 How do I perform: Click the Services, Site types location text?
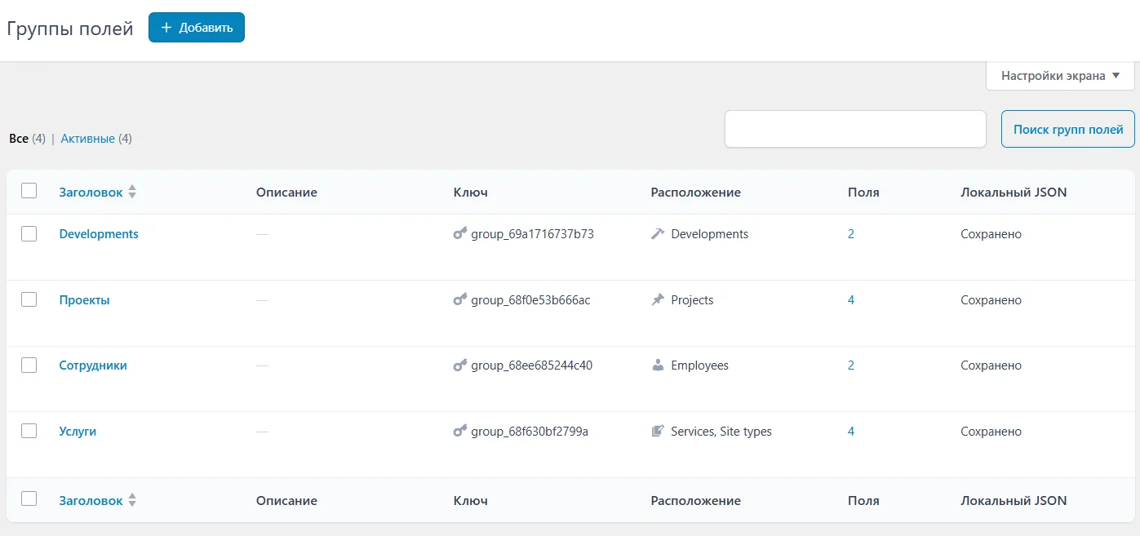[x=721, y=432]
